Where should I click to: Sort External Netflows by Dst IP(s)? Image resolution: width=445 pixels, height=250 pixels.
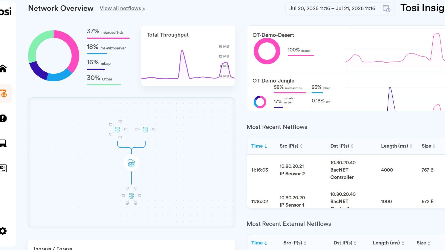click(x=345, y=243)
